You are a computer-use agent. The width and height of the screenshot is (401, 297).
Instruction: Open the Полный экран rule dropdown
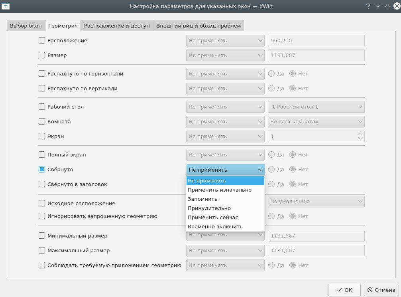(x=225, y=155)
